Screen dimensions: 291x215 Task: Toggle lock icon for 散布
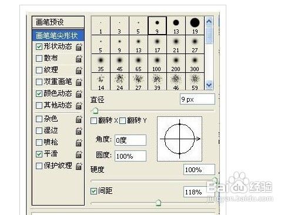click(x=79, y=59)
